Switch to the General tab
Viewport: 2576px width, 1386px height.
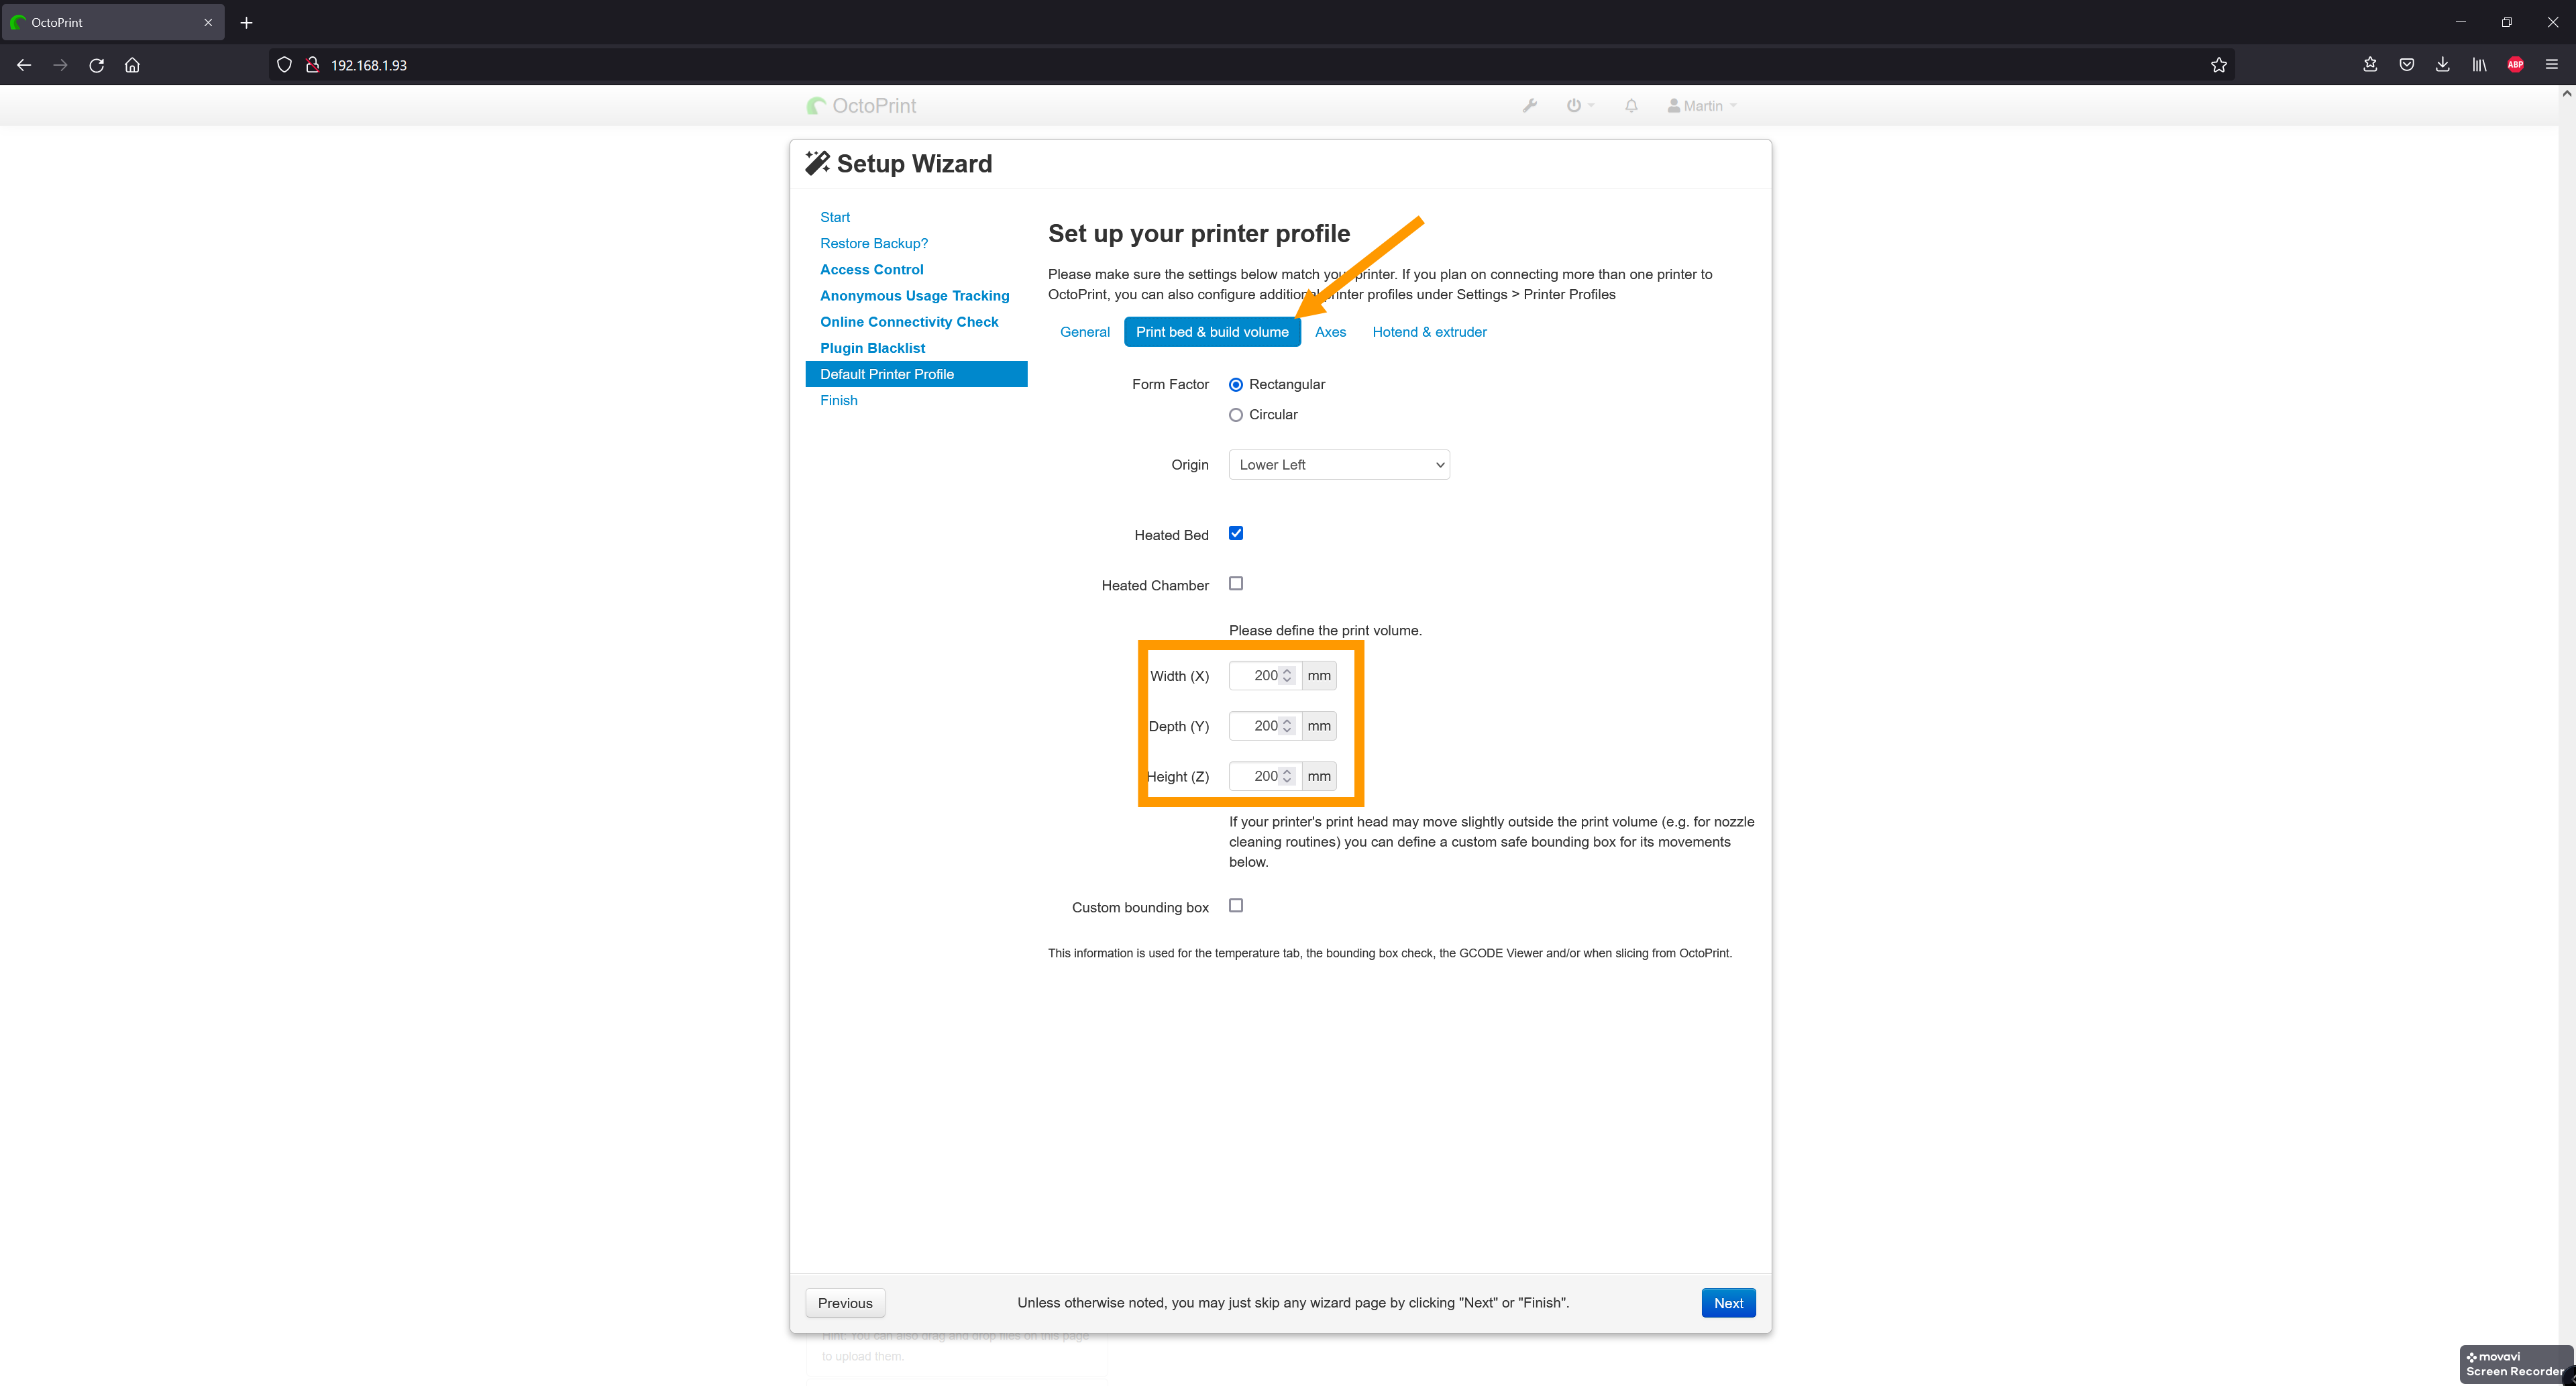pos(1085,331)
